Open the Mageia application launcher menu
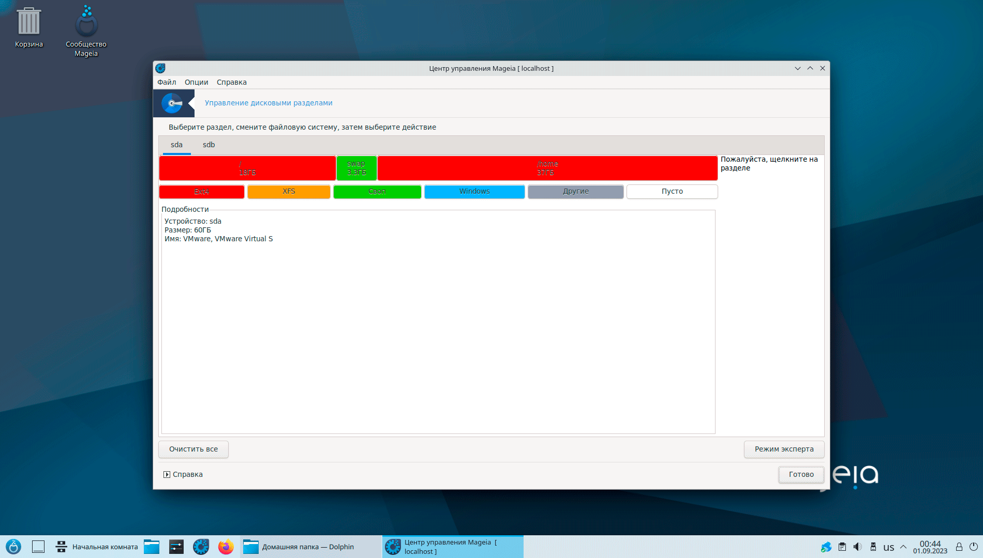Image resolution: width=983 pixels, height=558 pixels. coord(13,547)
